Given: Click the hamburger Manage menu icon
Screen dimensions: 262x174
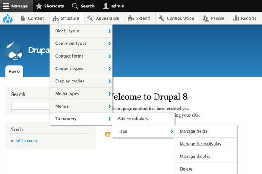Looking at the screenshot, I should click(x=6, y=6).
